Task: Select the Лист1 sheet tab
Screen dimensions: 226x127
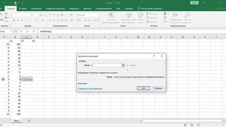Action: point(17,121)
